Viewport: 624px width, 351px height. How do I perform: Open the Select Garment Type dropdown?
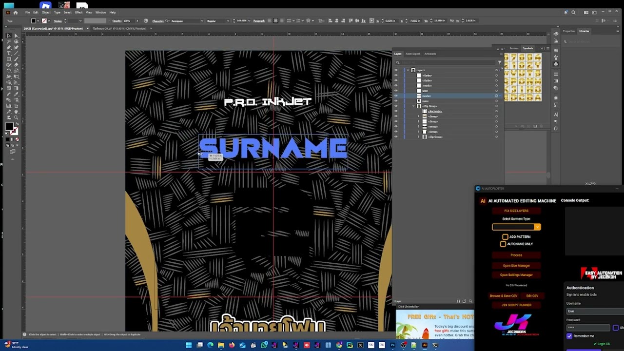pyautogui.click(x=516, y=227)
